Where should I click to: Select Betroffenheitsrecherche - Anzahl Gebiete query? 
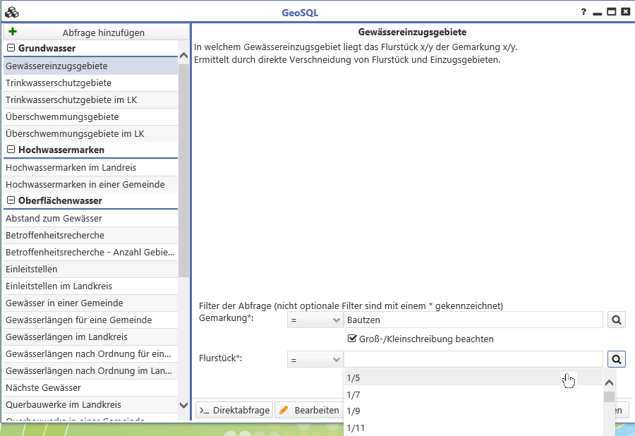91,252
